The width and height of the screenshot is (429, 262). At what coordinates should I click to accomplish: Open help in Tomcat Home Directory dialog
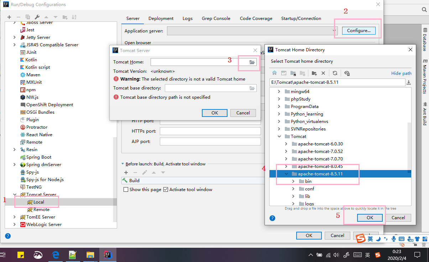272,218
